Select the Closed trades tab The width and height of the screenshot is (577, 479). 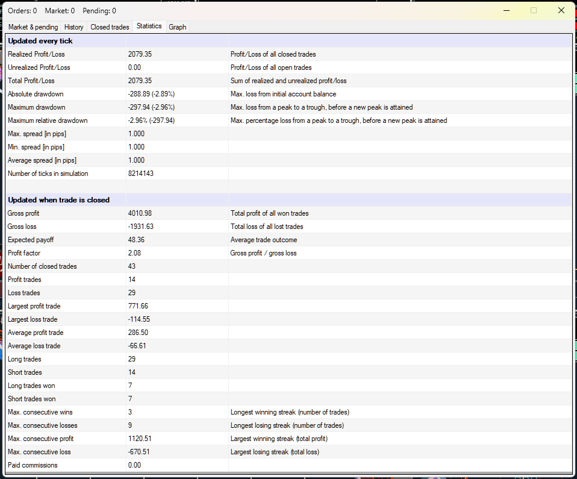pos(110,27)
